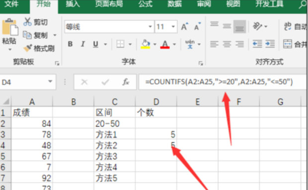Open phonetic guide dropdown arrow
Image resolution: width=308 pixels, height=190 pixels.
[x=199, y=44]
